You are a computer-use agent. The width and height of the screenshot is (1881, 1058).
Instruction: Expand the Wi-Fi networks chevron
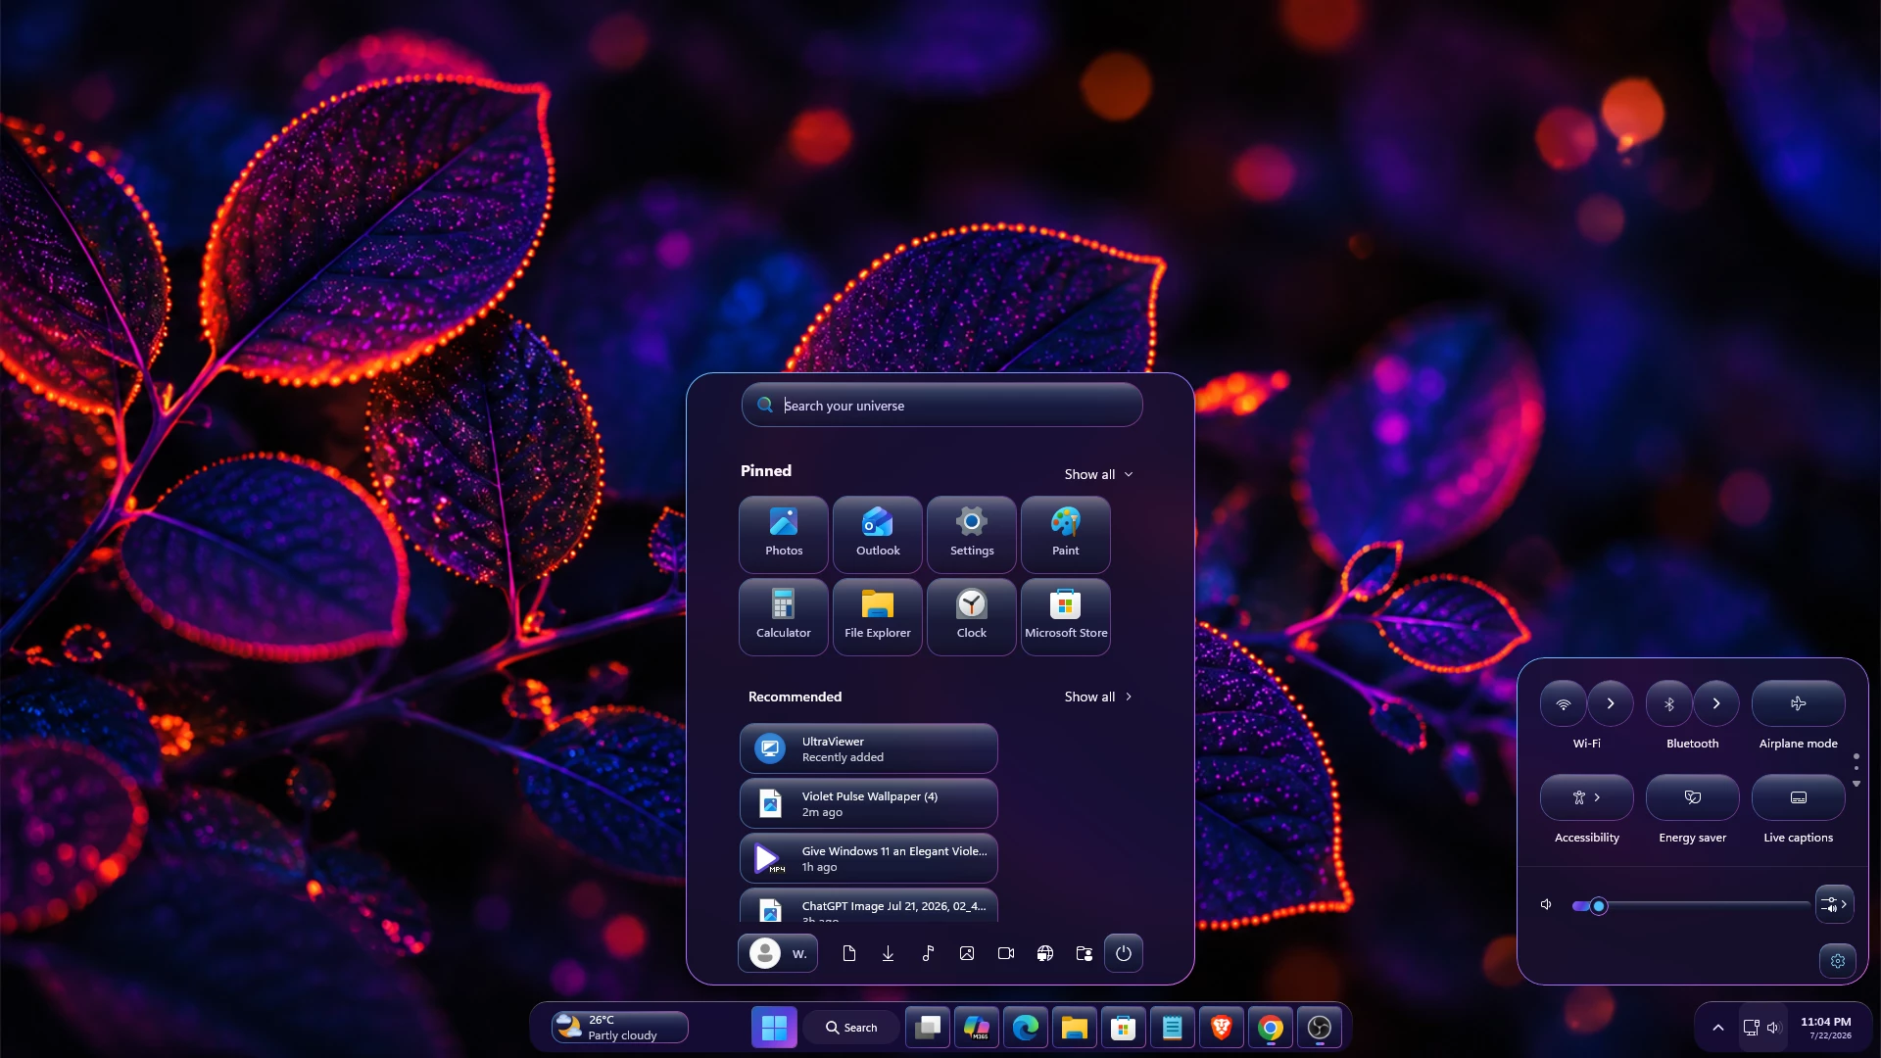coord(1611,703)
